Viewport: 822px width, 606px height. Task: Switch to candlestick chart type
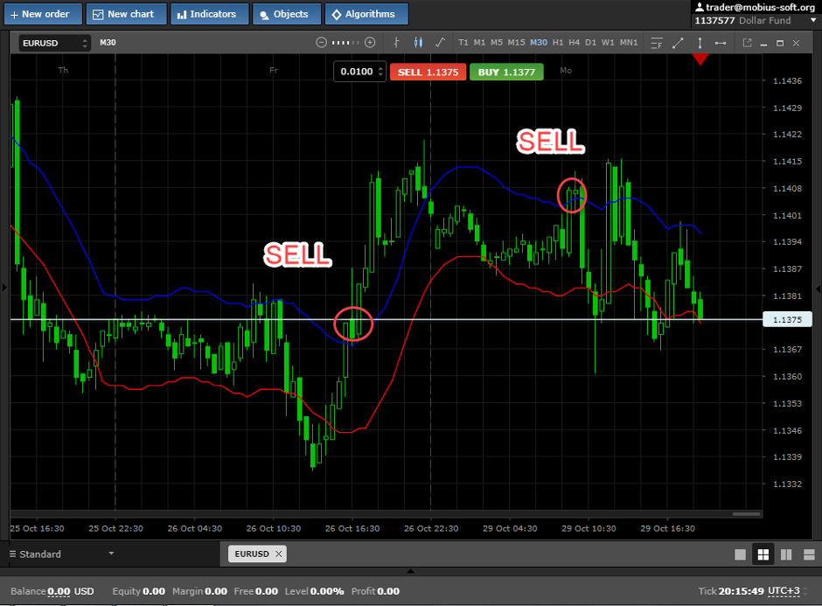point(418,43)
